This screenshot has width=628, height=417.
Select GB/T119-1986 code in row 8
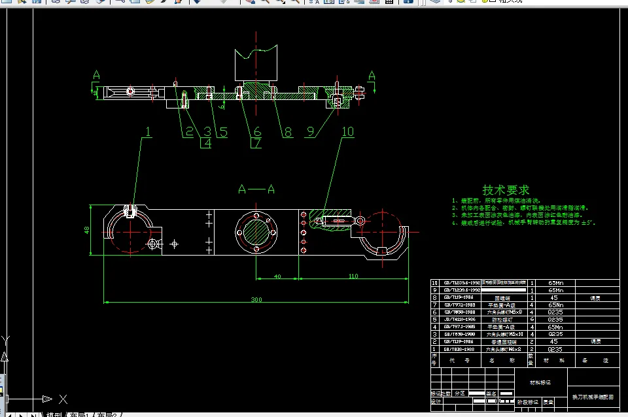(x=459, y=297)
